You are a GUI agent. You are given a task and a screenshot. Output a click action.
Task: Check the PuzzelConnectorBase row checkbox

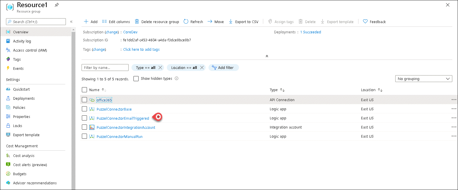pos(84,109)
